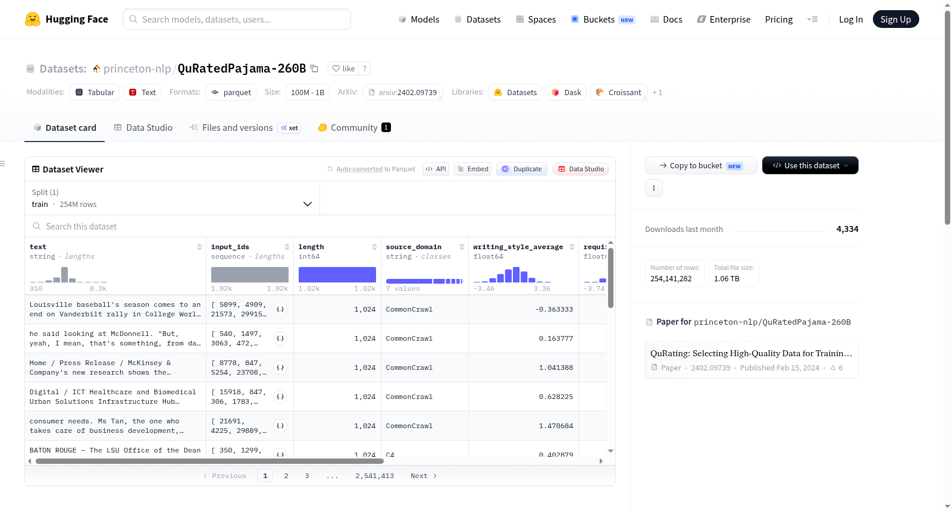Open the Buckets navigation item
This screenshot has width=952, height=512.
pyautogui.click(x=603, y=19)
